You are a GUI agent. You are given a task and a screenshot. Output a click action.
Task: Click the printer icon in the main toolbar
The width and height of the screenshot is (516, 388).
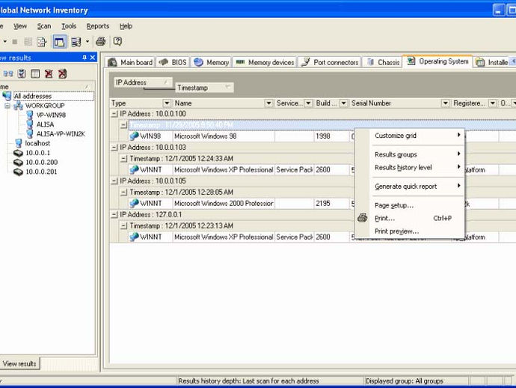[101, 41]
